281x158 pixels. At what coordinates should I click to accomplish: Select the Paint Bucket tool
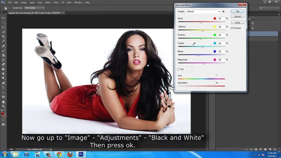[x=4, y=69]
